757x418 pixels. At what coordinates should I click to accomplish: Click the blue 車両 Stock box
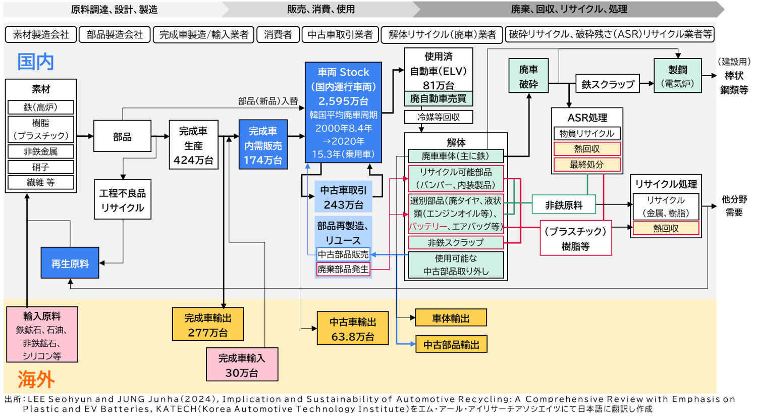click(x=343, y=112)
